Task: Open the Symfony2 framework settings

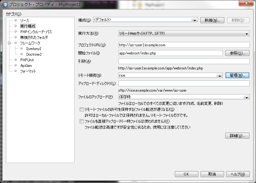Action: click(x=34, y=48)
